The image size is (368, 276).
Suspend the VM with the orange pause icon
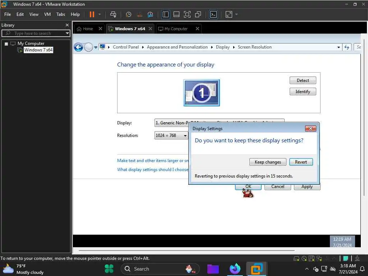click(92, 14)
